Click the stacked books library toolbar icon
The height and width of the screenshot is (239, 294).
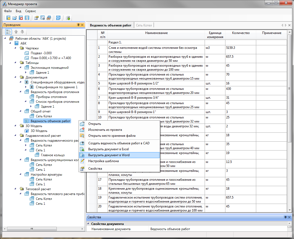[x=49, y=18]
